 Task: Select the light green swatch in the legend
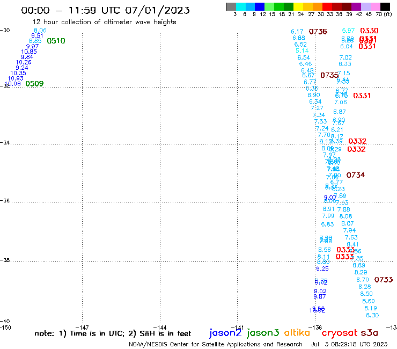tap(269, 6)
